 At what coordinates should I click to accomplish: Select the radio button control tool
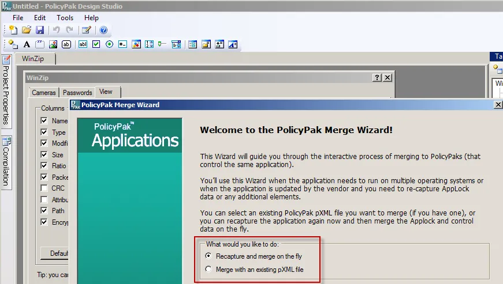[x=109, y=44]
